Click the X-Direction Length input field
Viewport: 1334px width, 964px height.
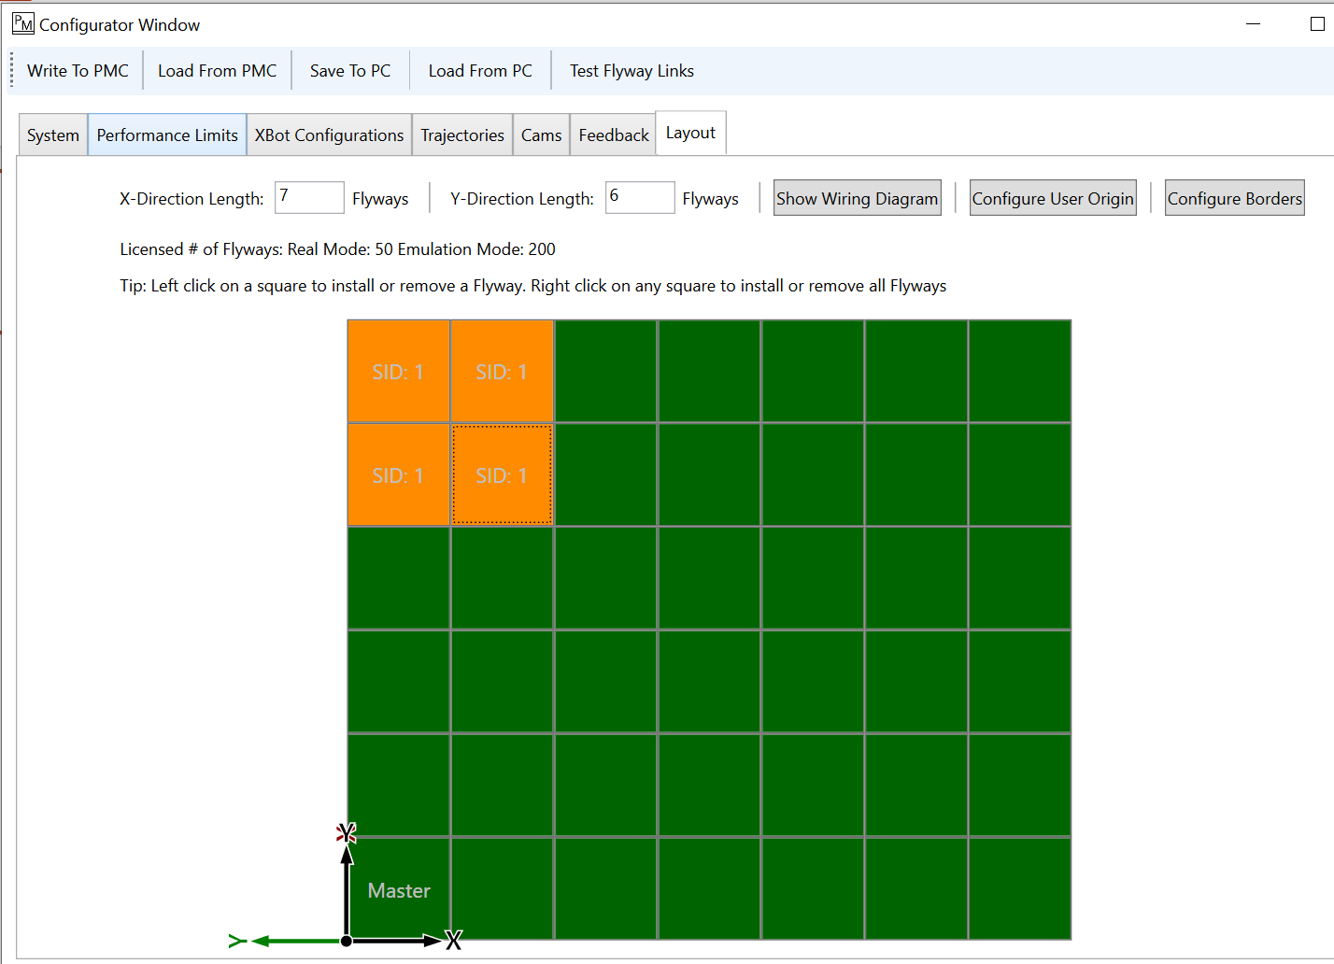click(x=309, y=198)
